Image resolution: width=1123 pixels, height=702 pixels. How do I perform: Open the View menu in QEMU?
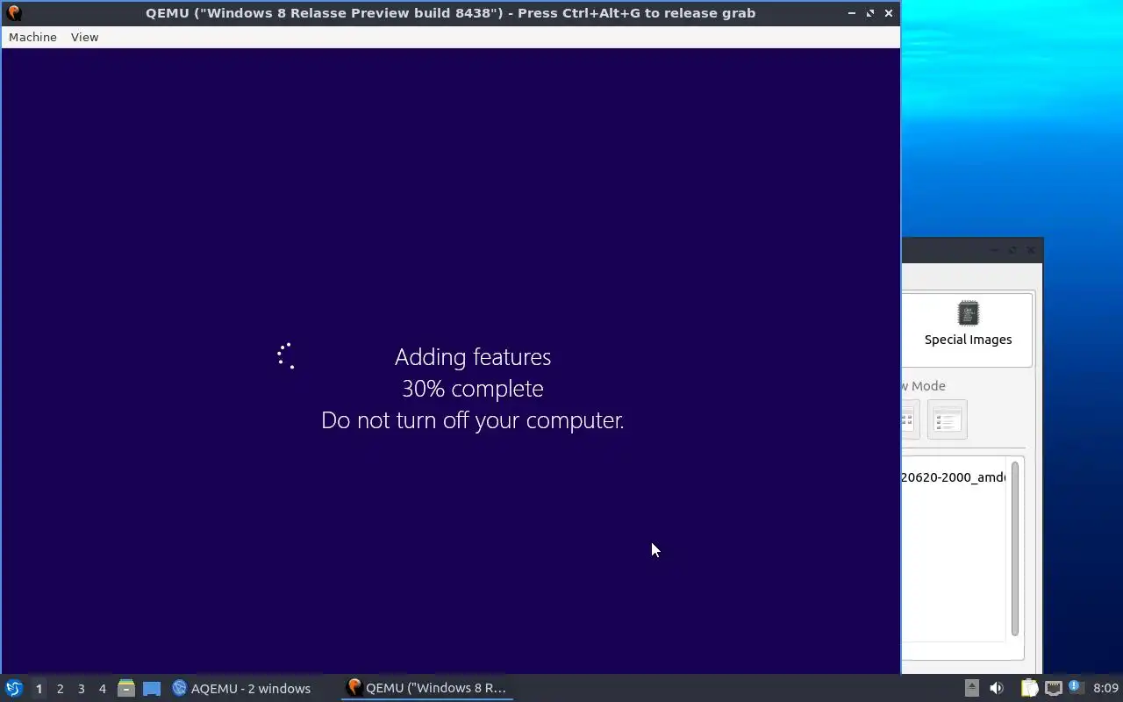pos(84,37)
